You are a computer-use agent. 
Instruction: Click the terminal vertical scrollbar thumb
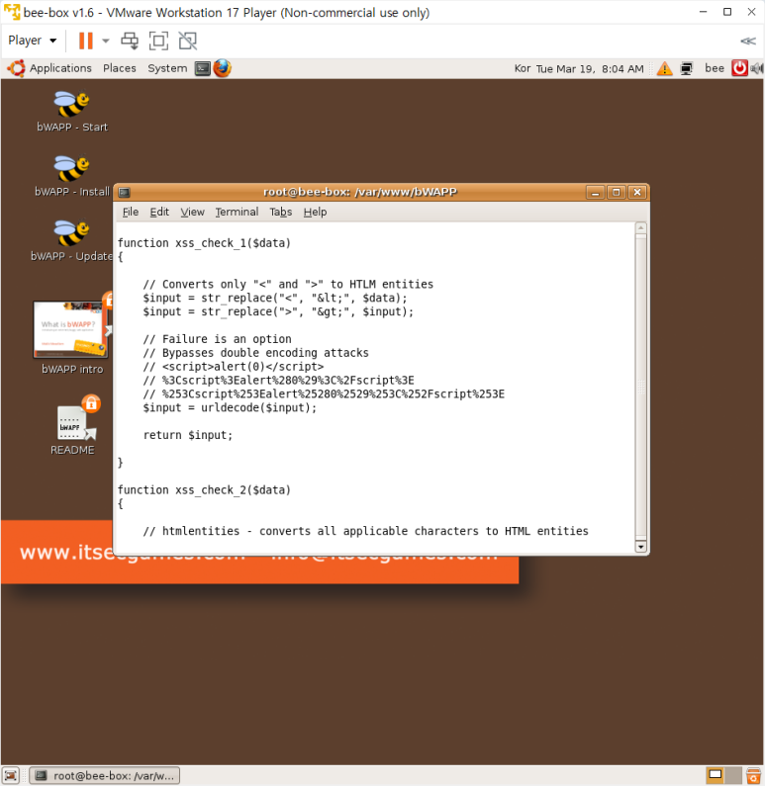640,387
